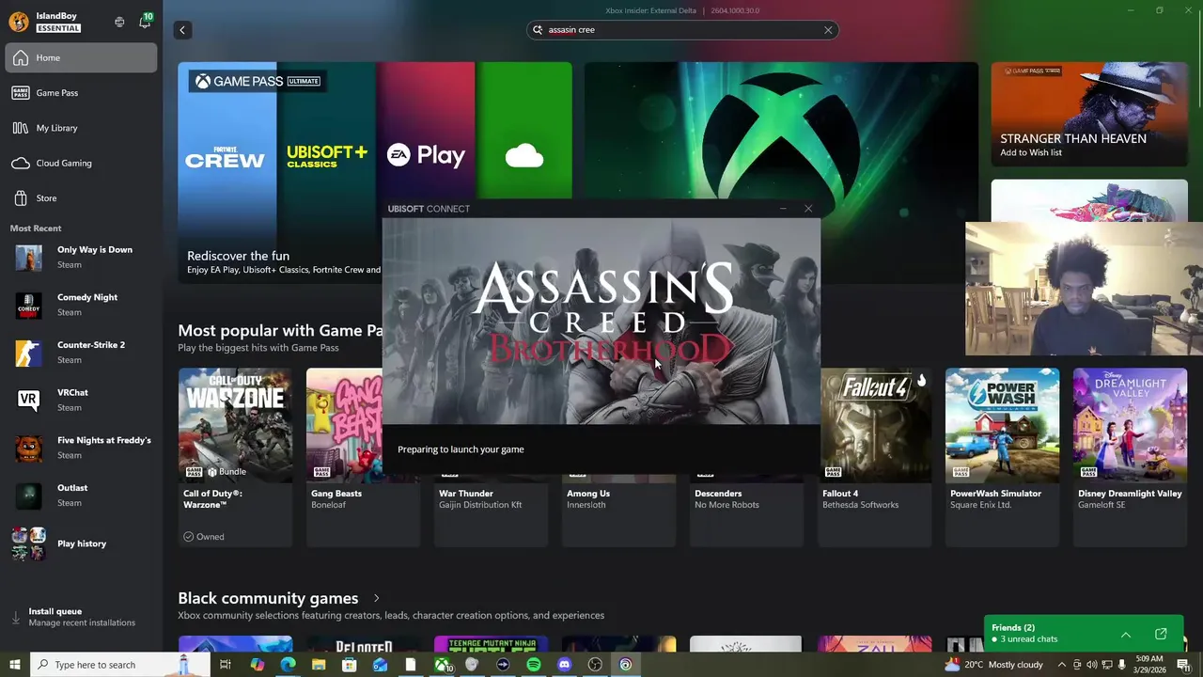Viewport: 1203px width, 677px height.
Task: Click the Among Us title
Action: pos(588,494)
